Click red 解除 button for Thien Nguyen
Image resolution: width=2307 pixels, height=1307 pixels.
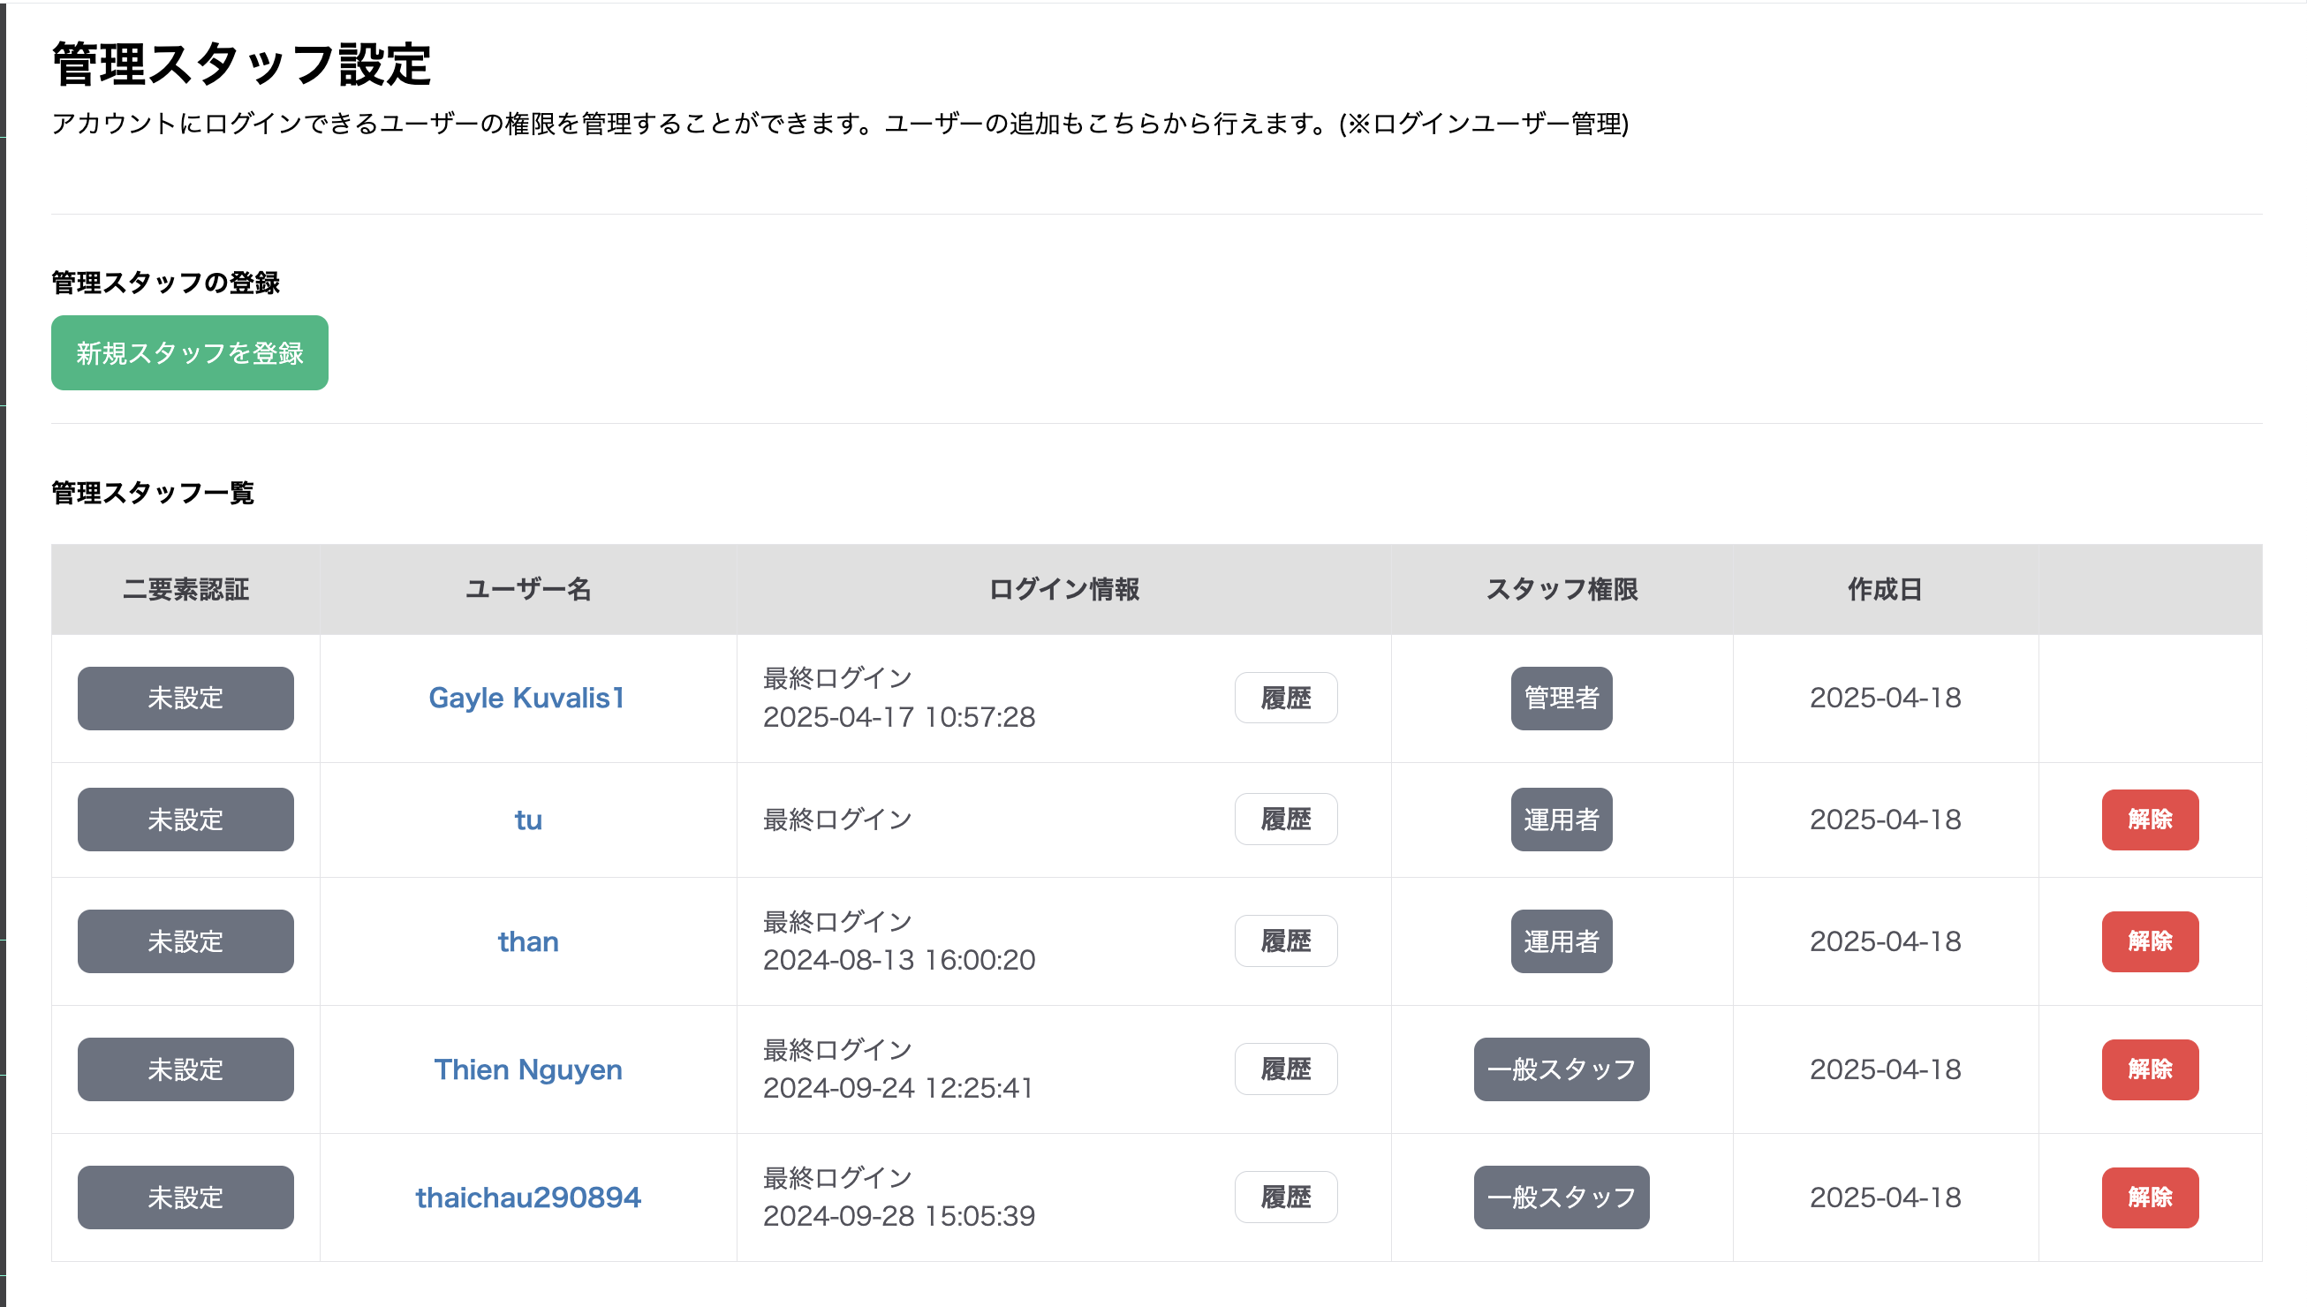(2150, 1070)
